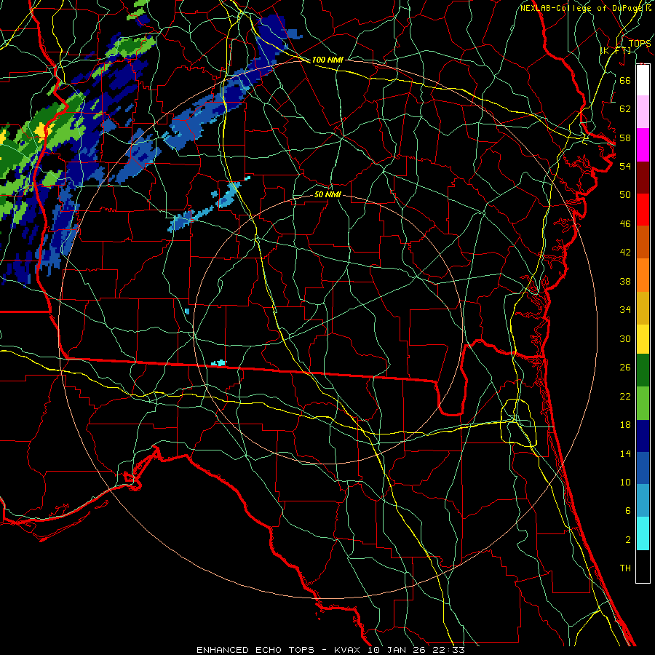The width and height of the screenshot is (655, 655).
Task: Click the legend value 2
Action: pos(627,540)
